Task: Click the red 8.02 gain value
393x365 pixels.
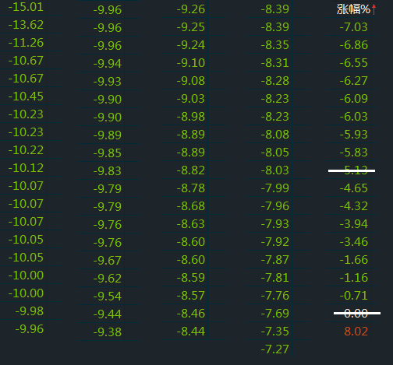Action: [x=356, y=332]
